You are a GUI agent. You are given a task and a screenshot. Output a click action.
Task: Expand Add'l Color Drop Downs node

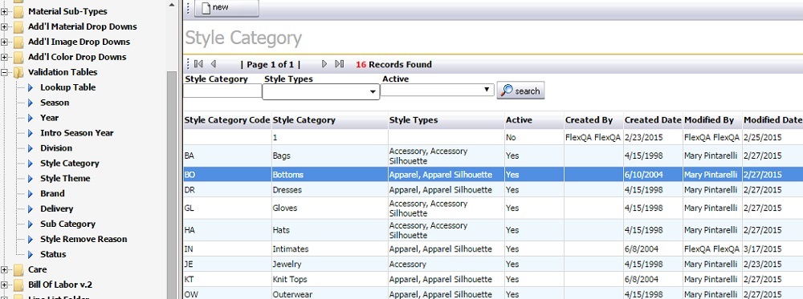pos(5,57)
